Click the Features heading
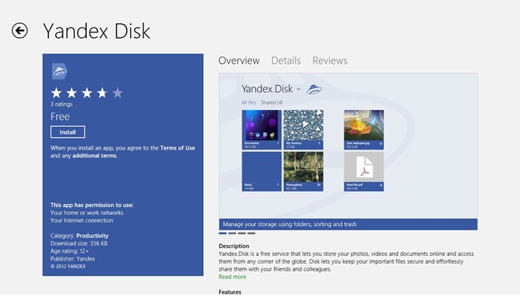Viewport: 520px width, 296px height. pyautogui.click(x=230, y=292)
